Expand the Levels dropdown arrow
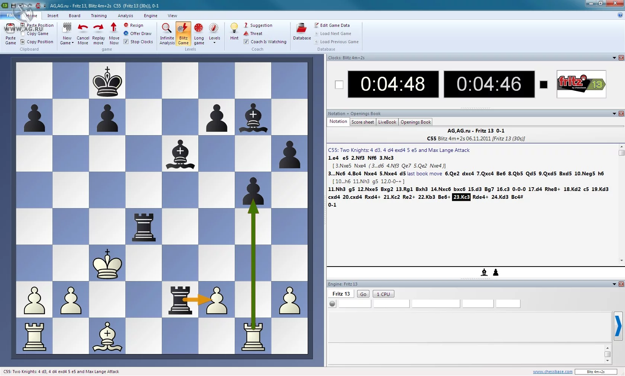 (214, 43)
